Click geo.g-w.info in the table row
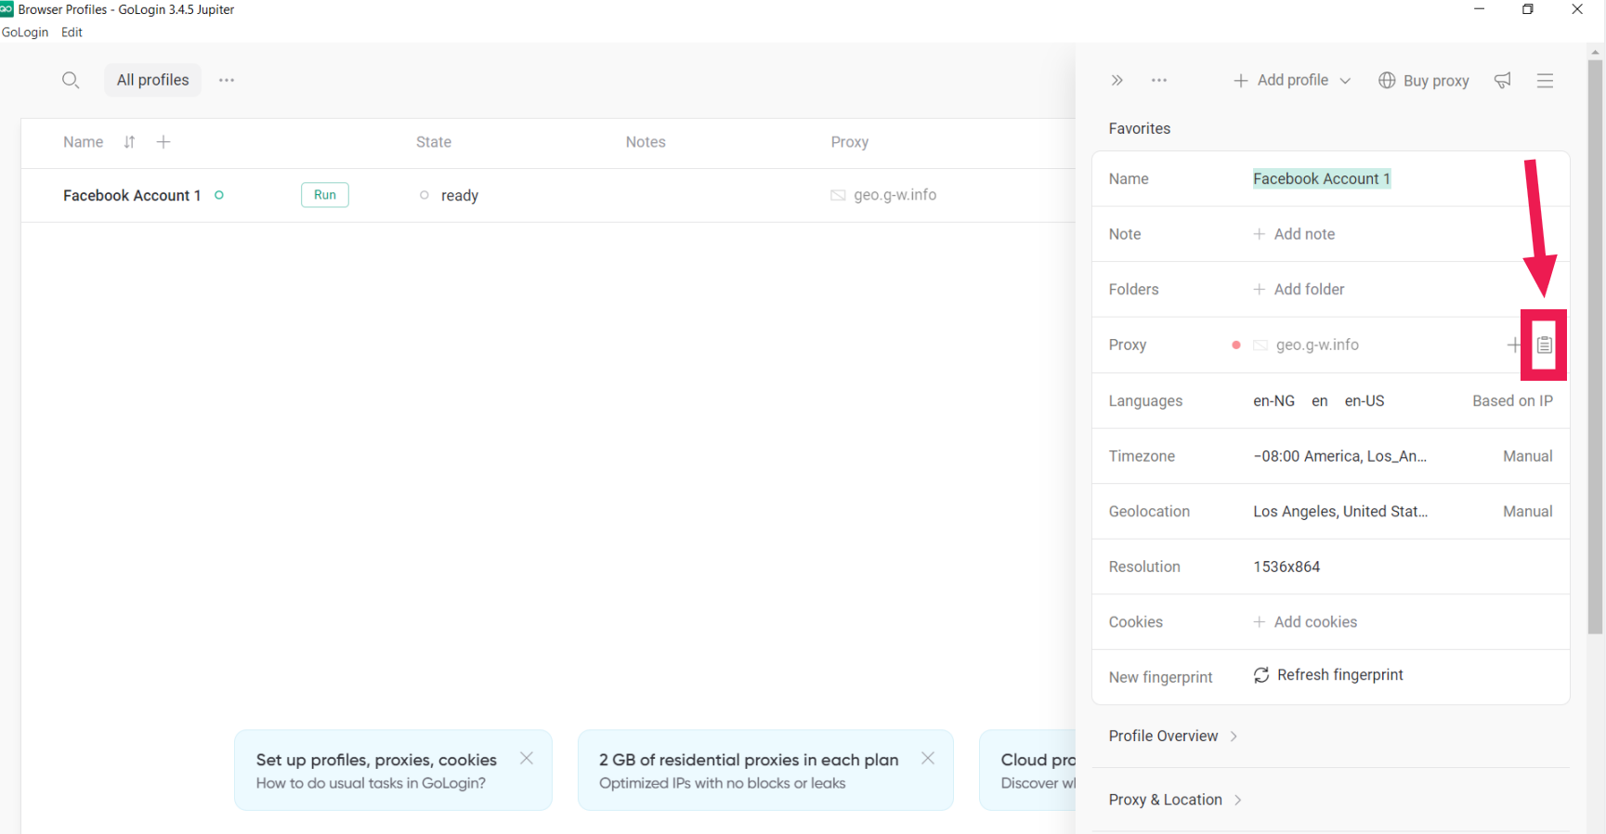 [895, 195]
